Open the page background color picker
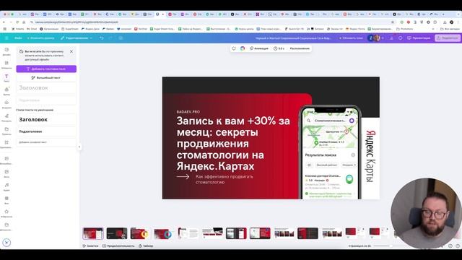The height and width of the screenshot is (260, 462). pyautogui.click(x=243, y=48)
